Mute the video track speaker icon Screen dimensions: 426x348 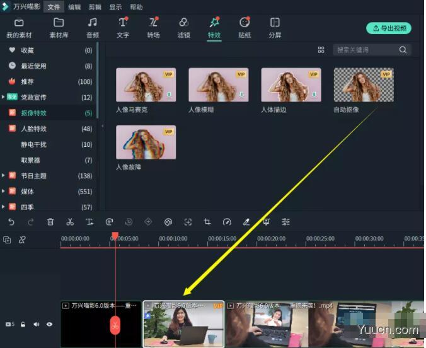point(36,324)
